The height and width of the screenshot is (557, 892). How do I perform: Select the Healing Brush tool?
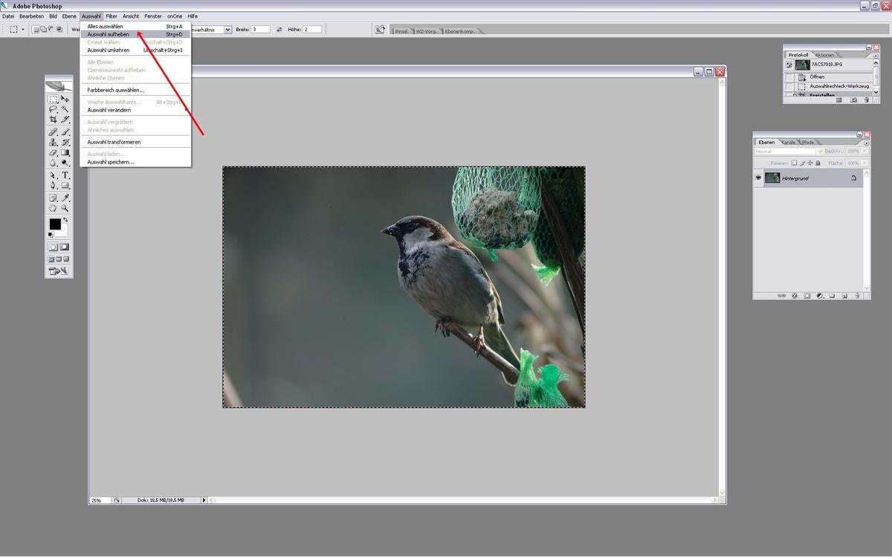pyautogui.click(x=54, y=132)
